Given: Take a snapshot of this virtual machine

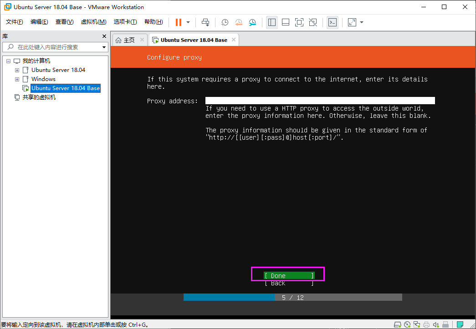Looking at the screenshot, I should [x=225, y=22].
